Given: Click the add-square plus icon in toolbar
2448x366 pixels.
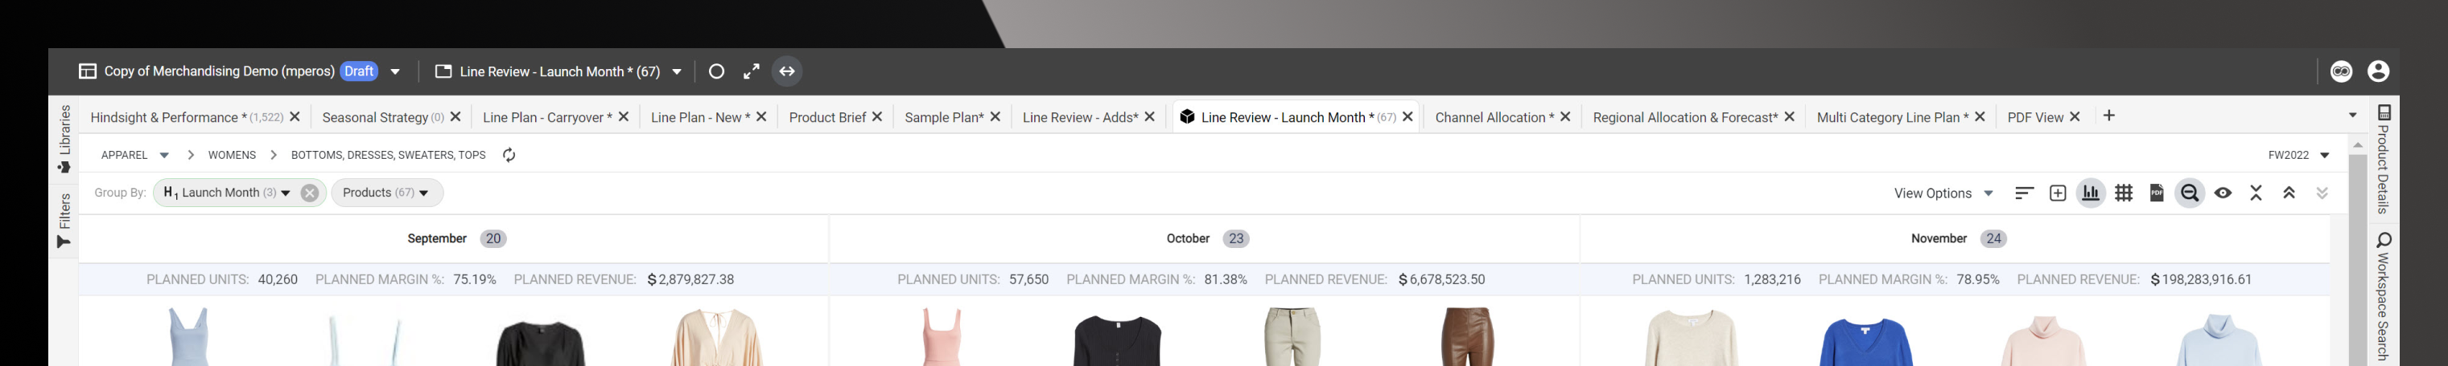Looking at the screenshot, I should 2058,193.
